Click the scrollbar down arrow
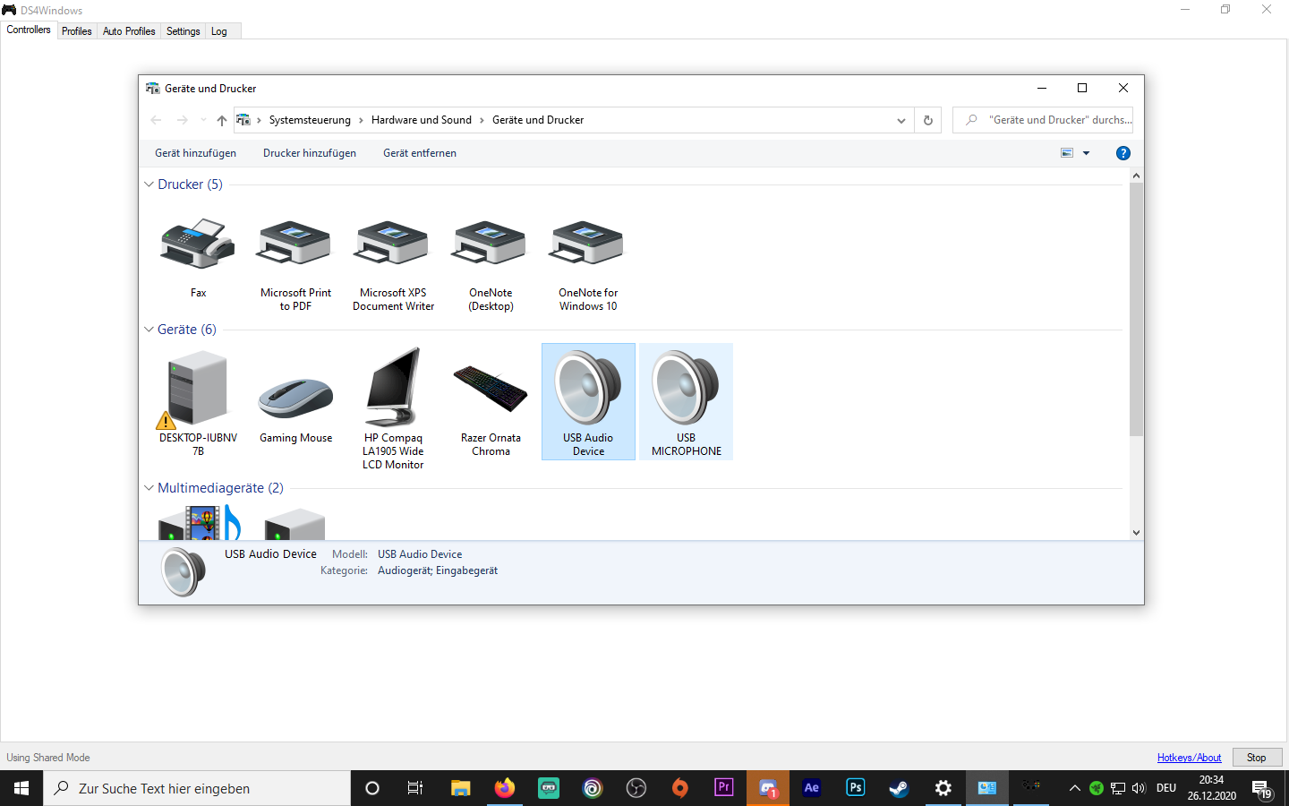This screenshot has width=1289, height=806. click(x=1136, y=532)
